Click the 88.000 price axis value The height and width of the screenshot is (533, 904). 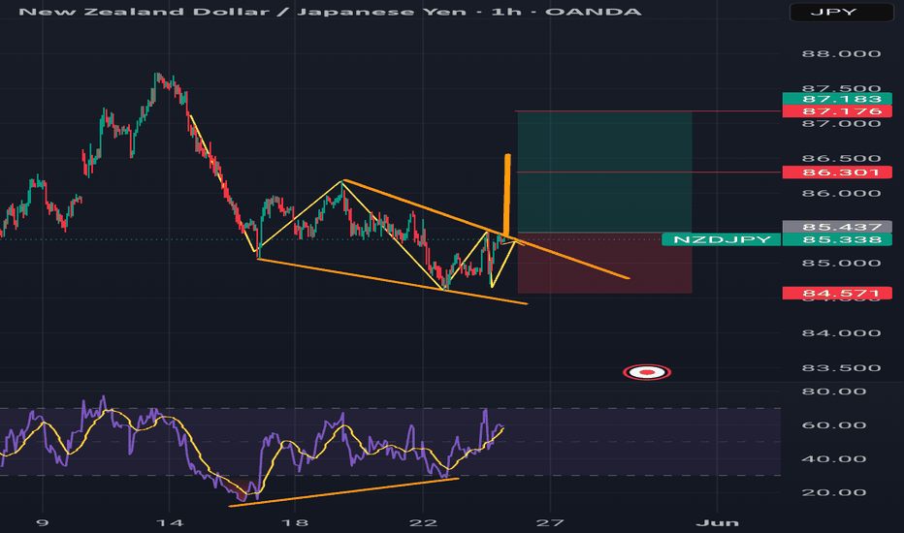click(x=841, y=54)
